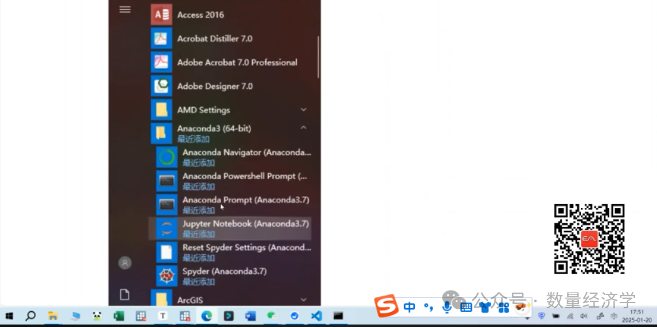Image resolution: width=657 pixels, height=327 pixels.
Task: Open the Sogou soft keyboard
Action: pos(466,308)
